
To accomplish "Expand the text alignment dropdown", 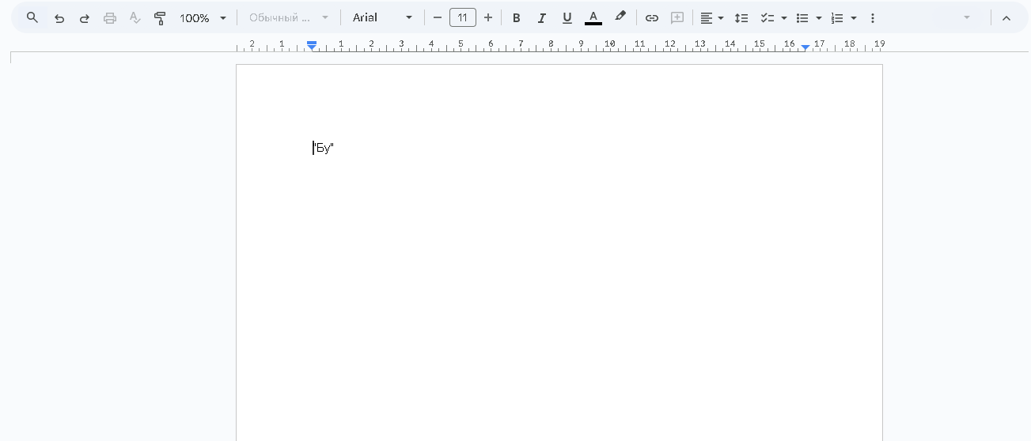I will 721,17.
